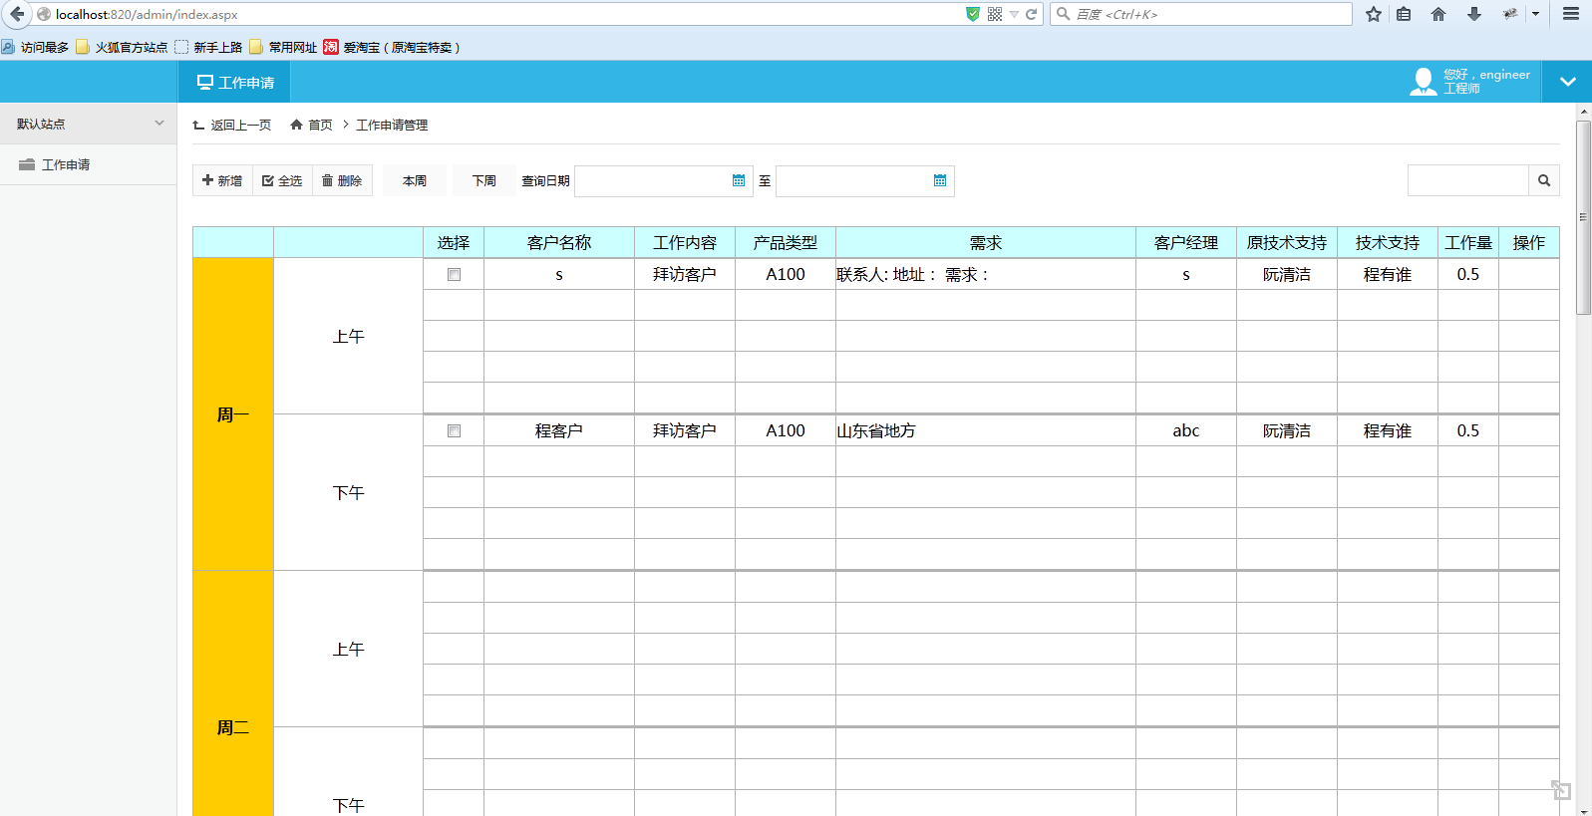Reload the page with refresh icon
This screenshot has width=1592, height=816.
click(1032, 14)
